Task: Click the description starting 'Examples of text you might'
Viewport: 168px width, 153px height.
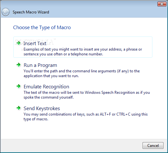Action: pyautogui.click(x=83, y=52)
